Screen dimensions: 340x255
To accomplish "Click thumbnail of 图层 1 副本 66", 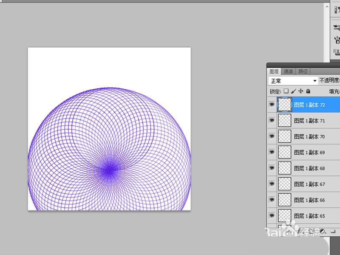I will [284, 200].
